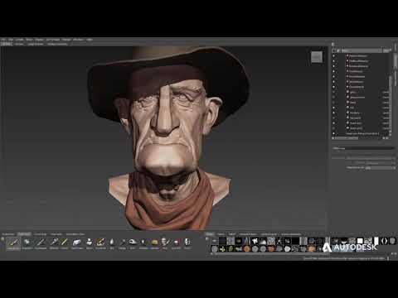The height and width of the screenshot is (298, 398).
Task: Select the Invert tool icon
Action: pyautogui.click(x=187, y=243)
